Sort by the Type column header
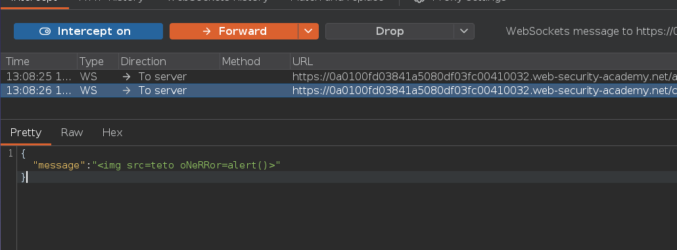 [98, 61]
